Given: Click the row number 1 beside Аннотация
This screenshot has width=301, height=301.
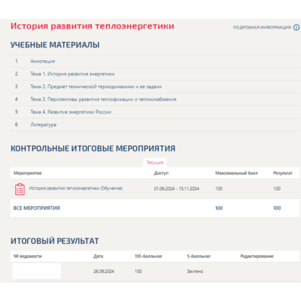Looking at the screenshot, I should coord(17,61).
